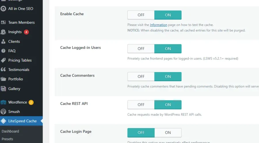
Task: Click the Pricing Tables tag icon
Action: point(3,60)
